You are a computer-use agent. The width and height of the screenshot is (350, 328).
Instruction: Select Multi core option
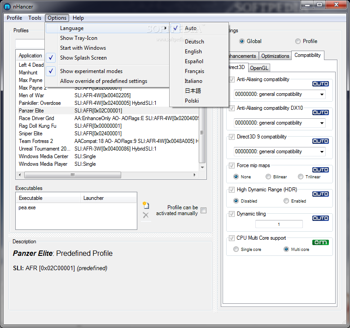286,249
